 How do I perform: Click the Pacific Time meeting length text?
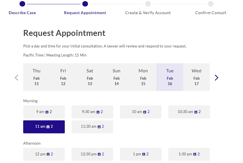pos(55,55)
